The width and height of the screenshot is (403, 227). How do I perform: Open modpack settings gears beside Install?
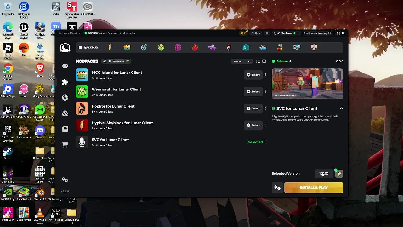[277, 188]
